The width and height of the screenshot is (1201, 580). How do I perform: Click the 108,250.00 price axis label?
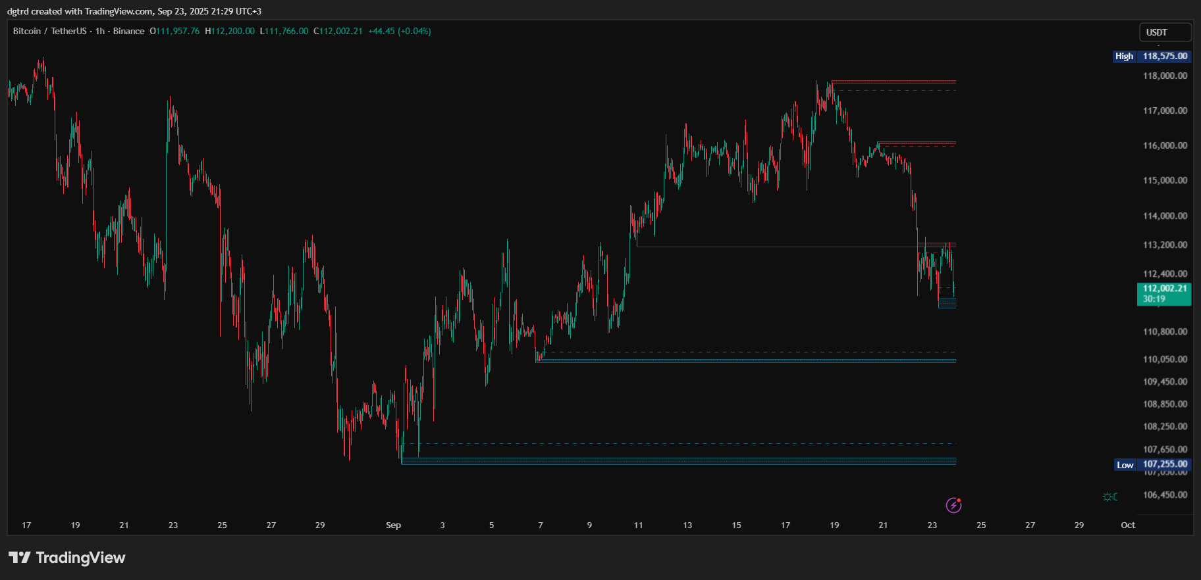[x=1165, y=426]
